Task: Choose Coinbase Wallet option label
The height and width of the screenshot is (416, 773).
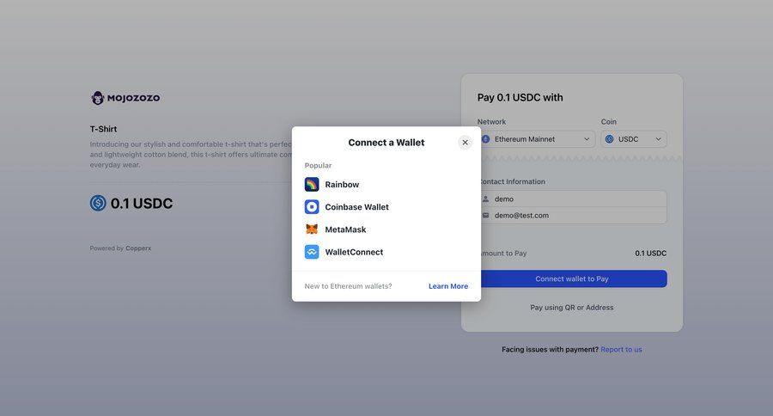Action: [356, 207]
